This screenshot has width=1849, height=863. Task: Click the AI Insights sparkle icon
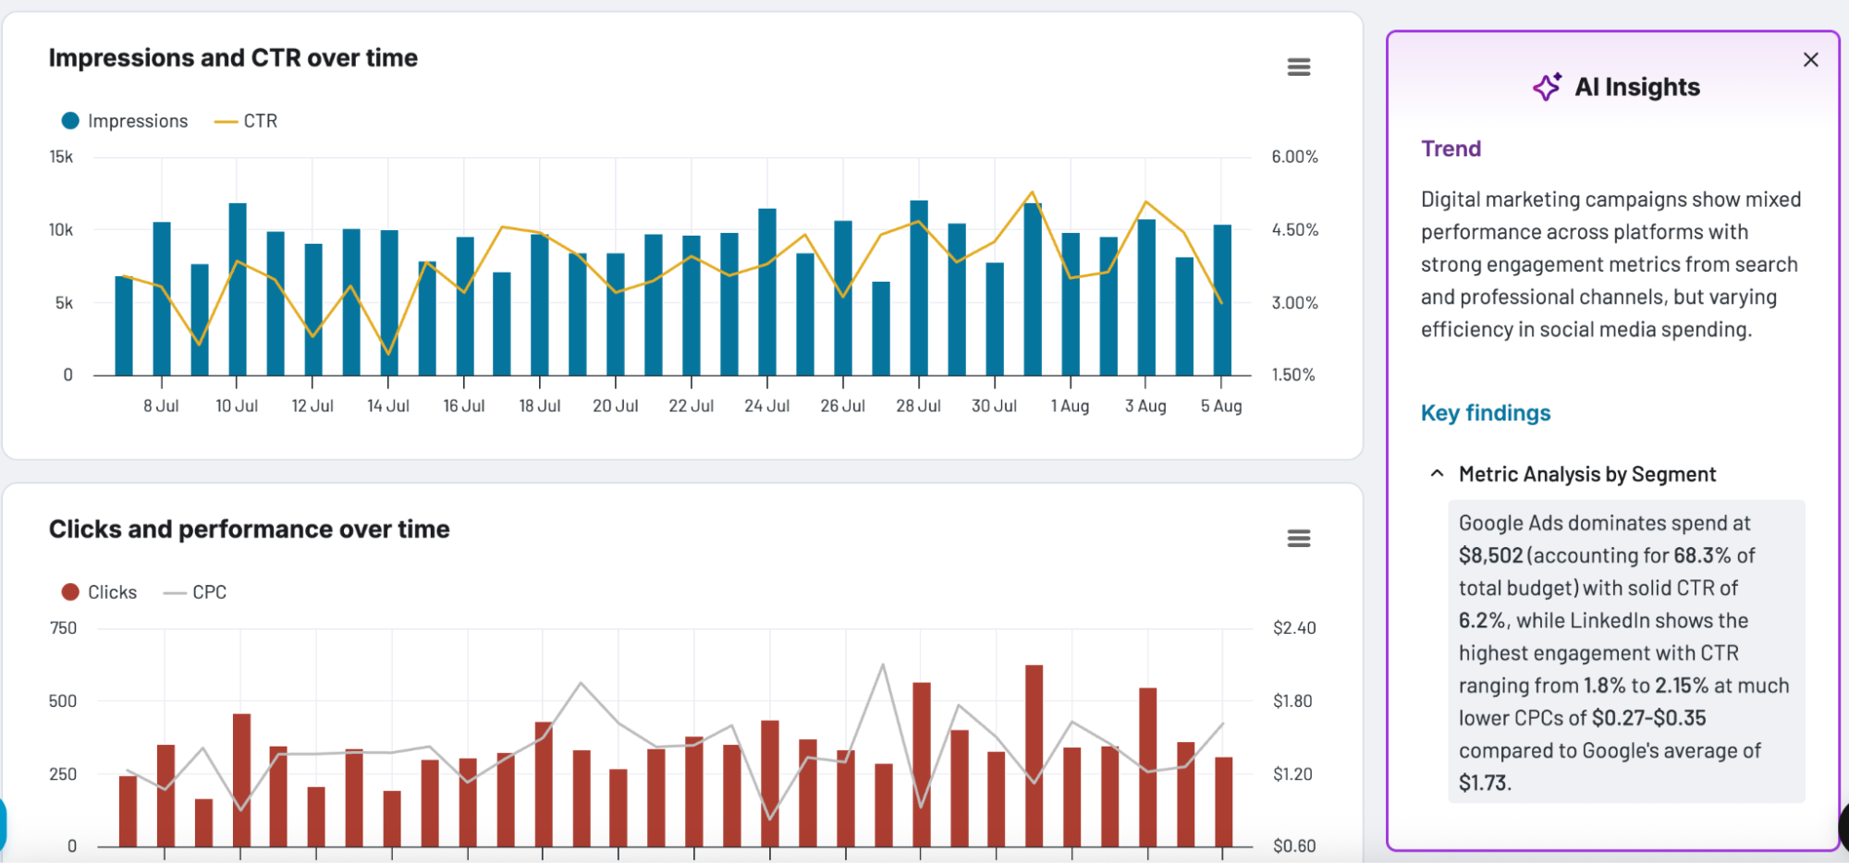pos(1547,87)
